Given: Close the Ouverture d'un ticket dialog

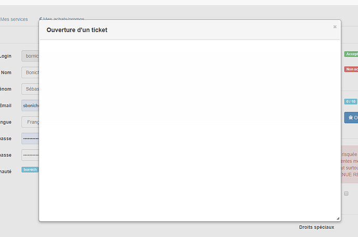Looking at the screenshot, I should pyautogui.click(x=335, y=27).
